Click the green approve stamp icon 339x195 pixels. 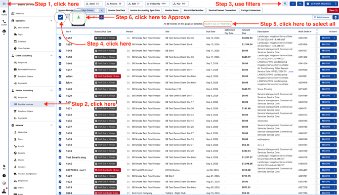pyautogui.click(x=78, y=17)
